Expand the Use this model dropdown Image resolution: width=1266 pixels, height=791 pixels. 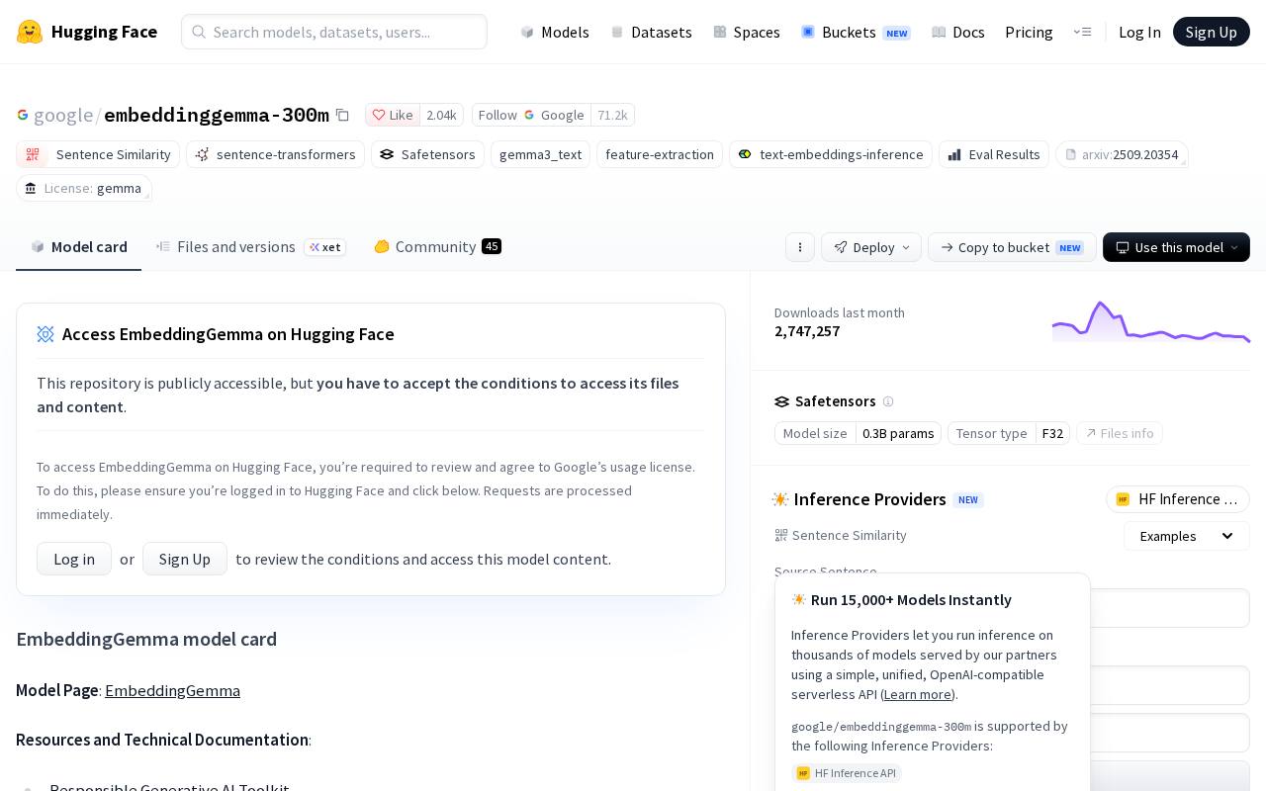[1176, 247]
